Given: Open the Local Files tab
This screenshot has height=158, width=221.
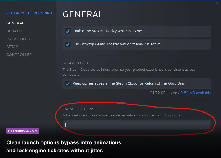Looking at the screenshot, I should [x=18, y=39].
